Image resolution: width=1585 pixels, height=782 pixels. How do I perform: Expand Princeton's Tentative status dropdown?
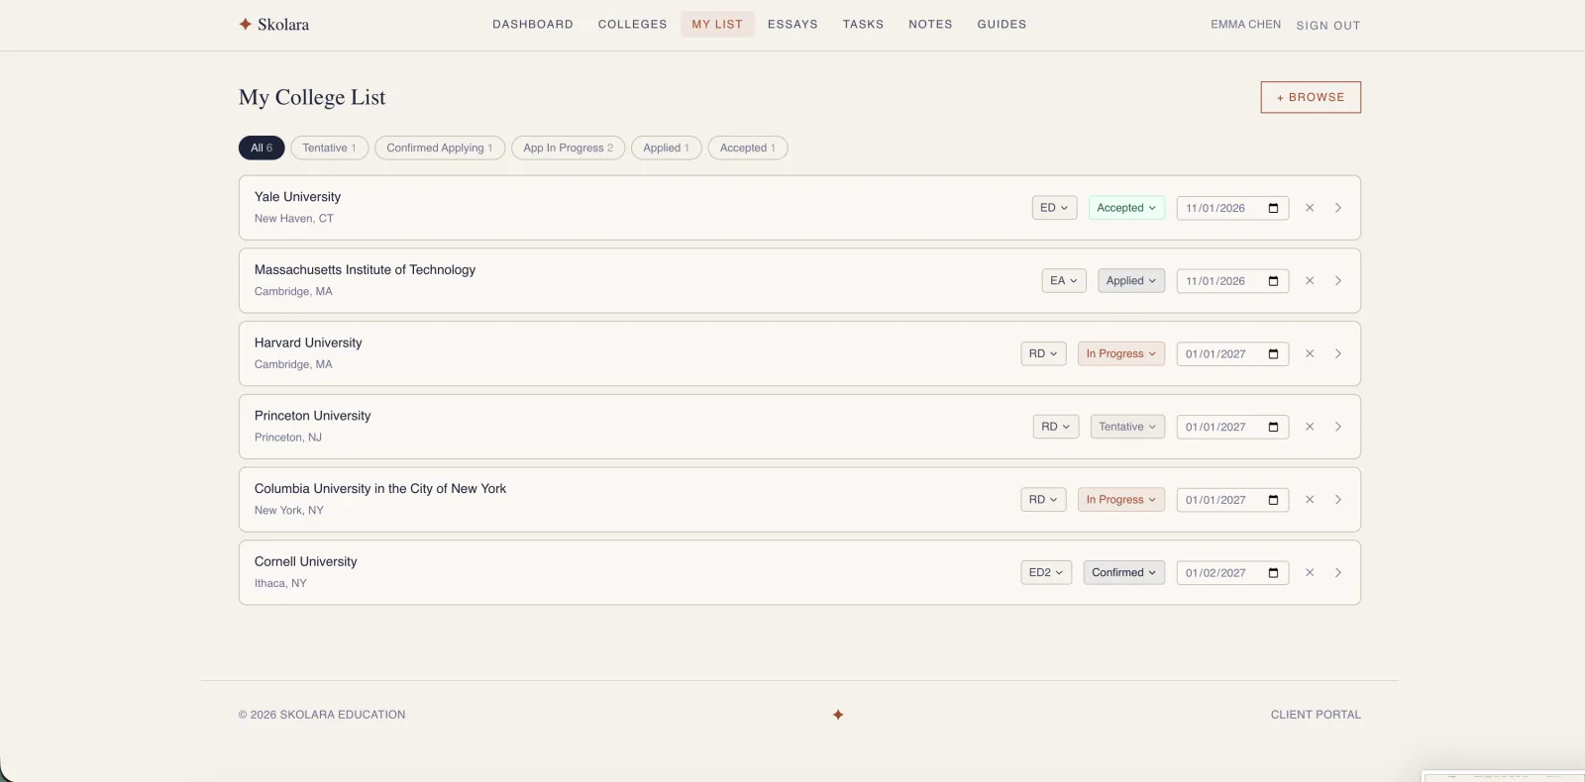point(1127,427)
